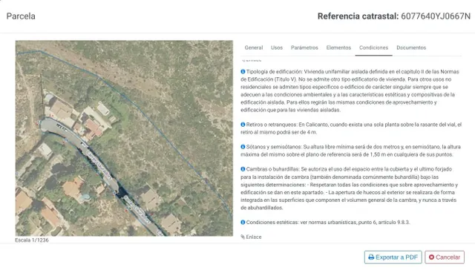
Task: Select the Elementos tab
Action: [338, 47]
